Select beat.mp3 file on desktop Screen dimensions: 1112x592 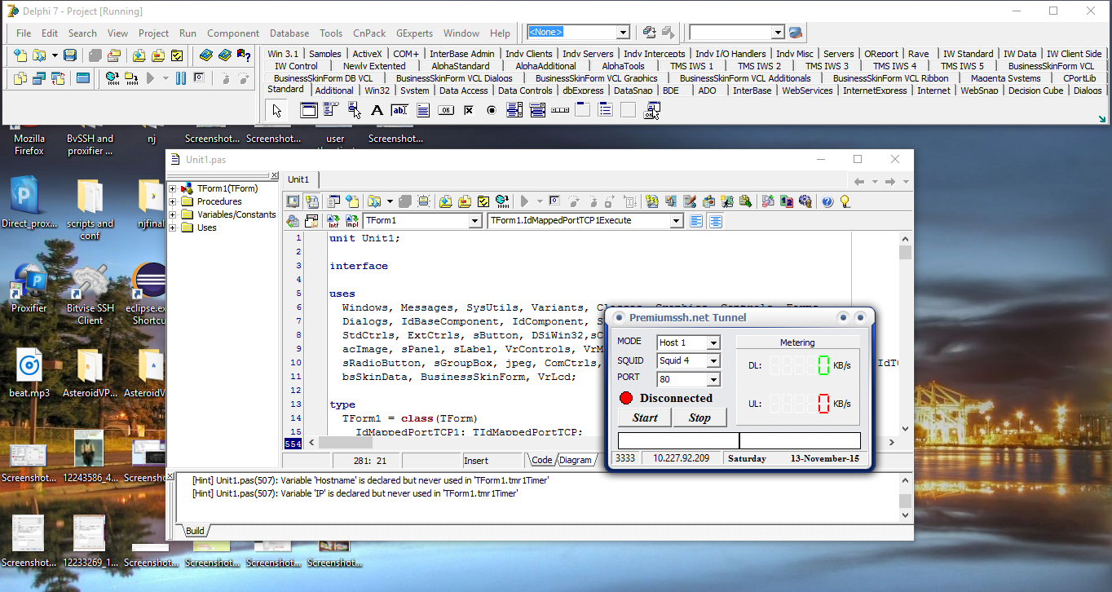(29, 373)
